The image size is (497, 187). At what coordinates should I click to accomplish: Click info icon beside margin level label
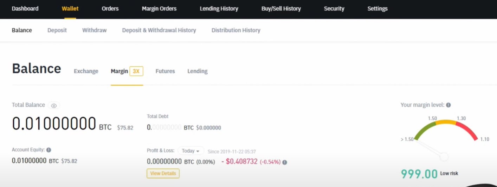(448, 105)
